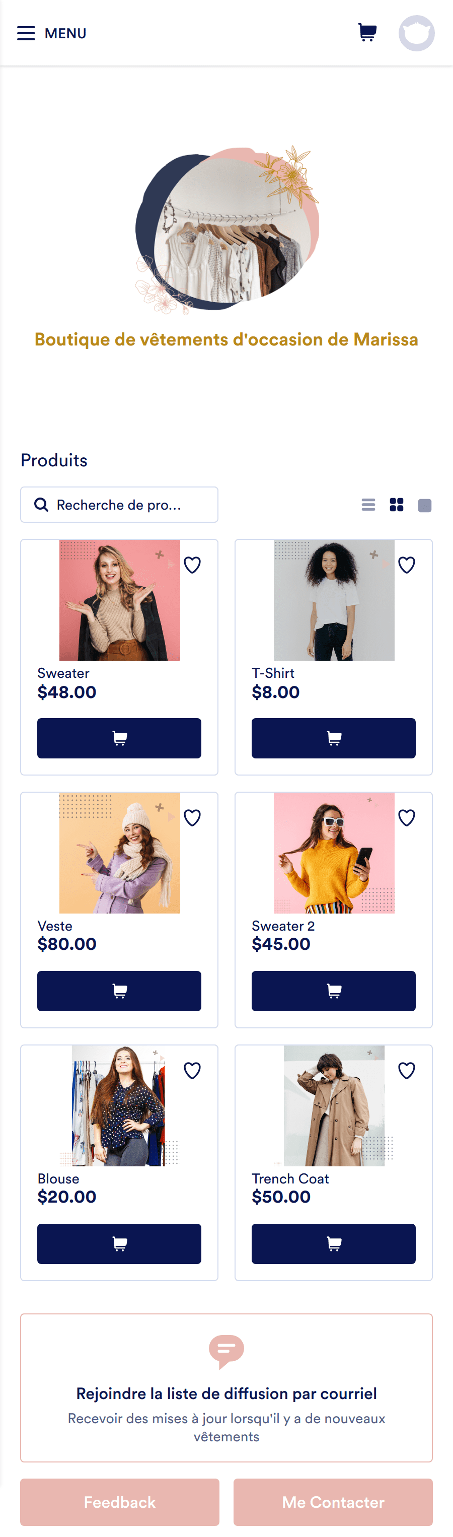The width and height of the screenshot is (453, 1537).
Task: Join the email mailing list card
Action: tap(226, 1388)
